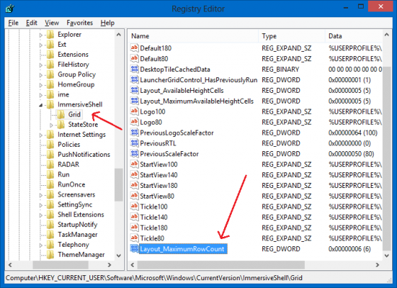Click the Layout_MaximumAvailableHeightCells DWORD icon
The width and height of the screenshot is (397, 288).
click(x=134, y=101)
